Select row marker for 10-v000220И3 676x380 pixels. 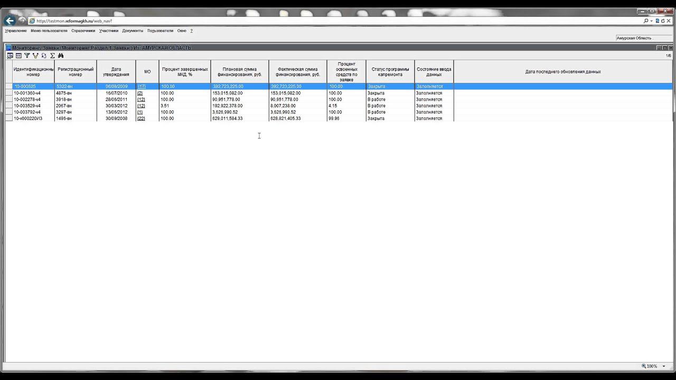pyautogui.click(x=9, y=118)
